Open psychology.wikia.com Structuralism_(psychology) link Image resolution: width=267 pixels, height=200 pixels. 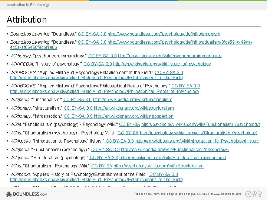[198, 133]
